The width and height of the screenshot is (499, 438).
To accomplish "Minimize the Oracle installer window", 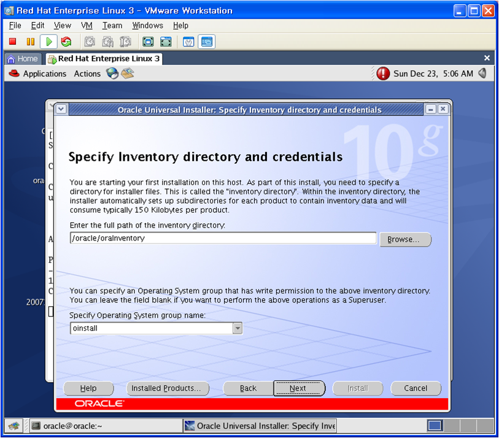I will (431, 109).
